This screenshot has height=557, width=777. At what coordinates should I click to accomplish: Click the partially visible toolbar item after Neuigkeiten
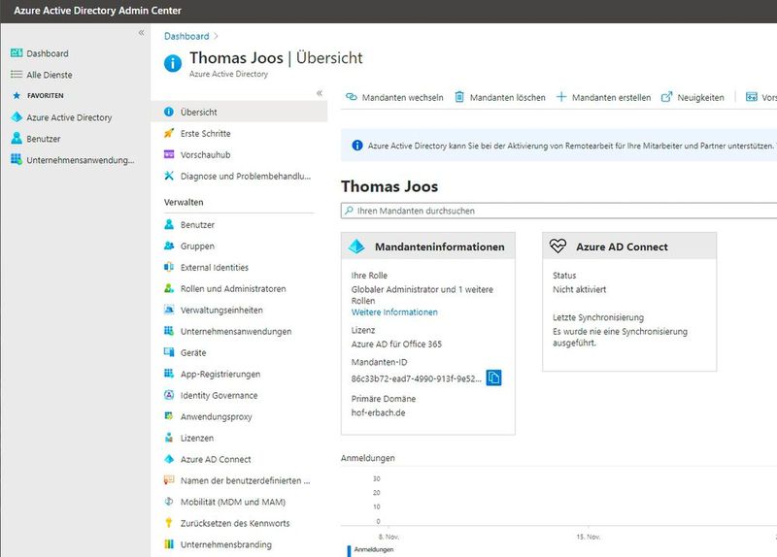click(x=761, y=98)
